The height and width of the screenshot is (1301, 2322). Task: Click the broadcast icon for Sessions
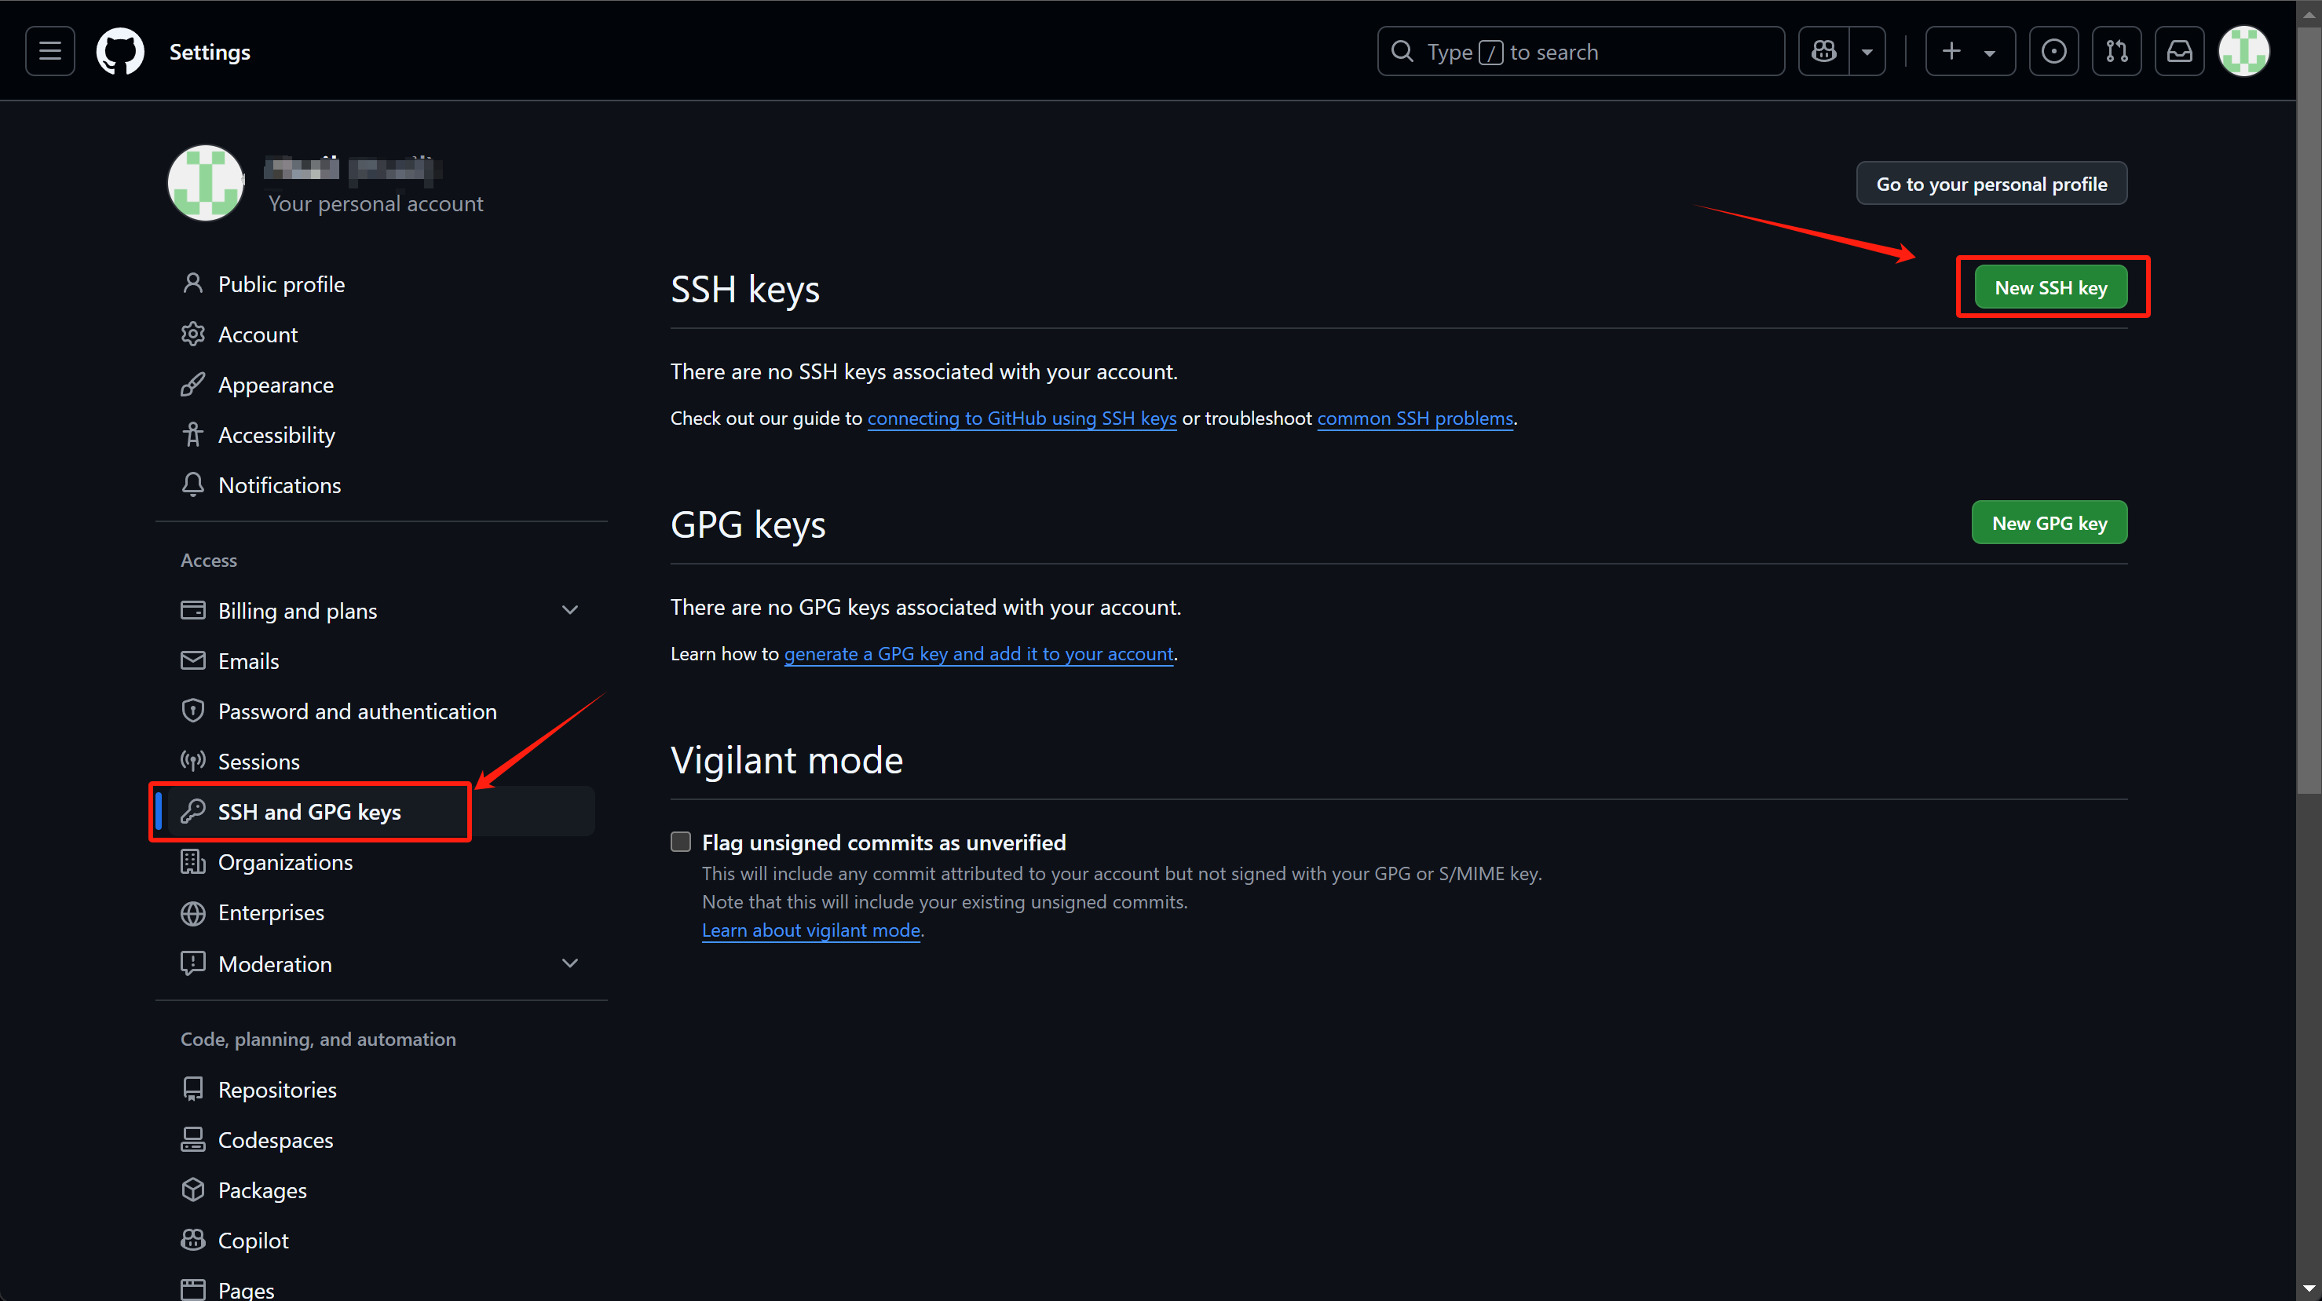(193, 762)
